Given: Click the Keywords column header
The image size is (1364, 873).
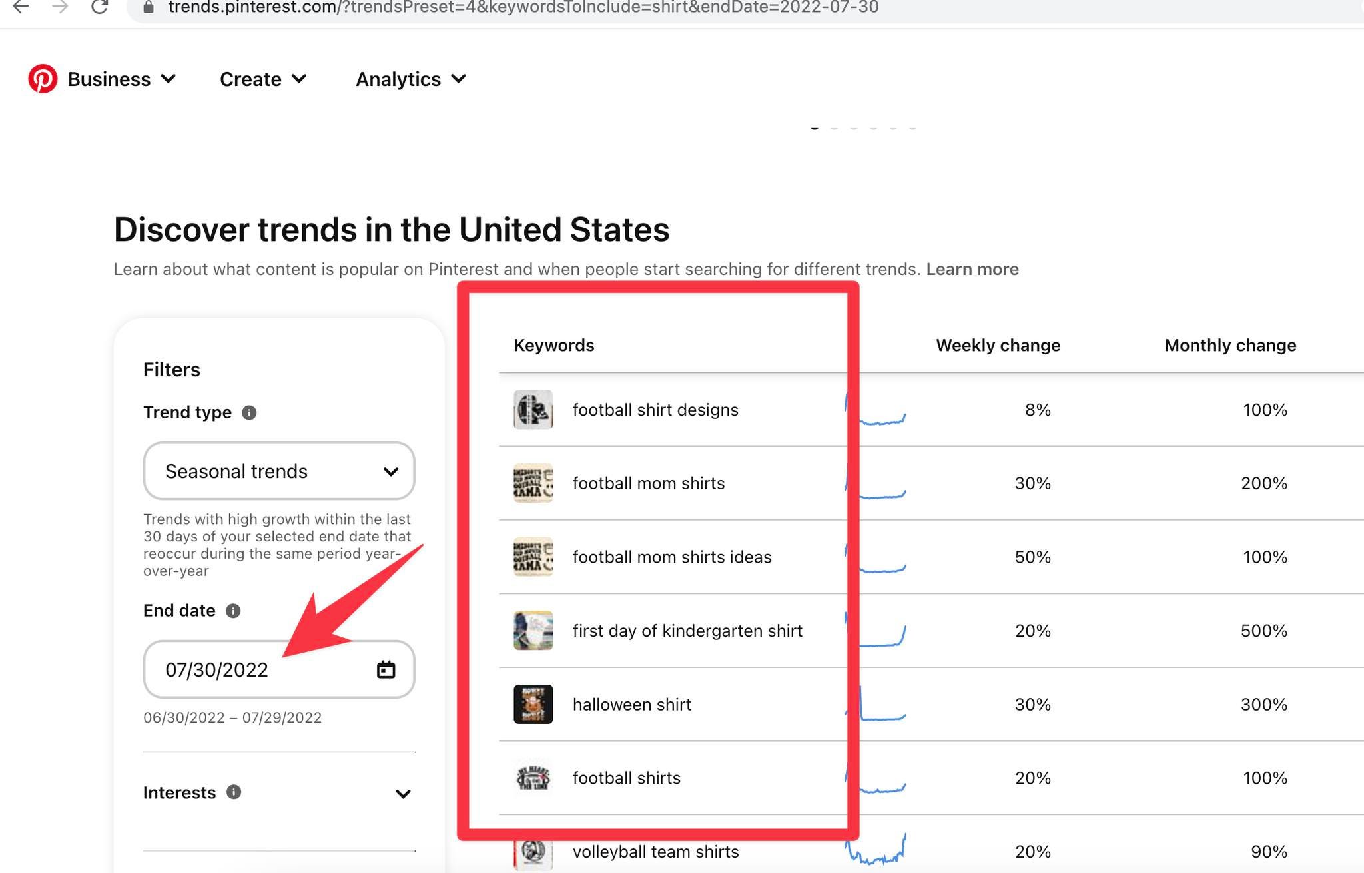Looking at the screenshot, I should coord(554,345).
